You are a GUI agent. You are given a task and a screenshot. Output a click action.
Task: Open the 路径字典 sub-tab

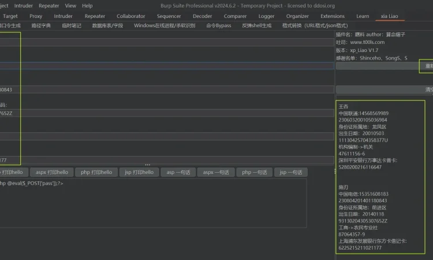pyautogui.click(x=41, y=25)
